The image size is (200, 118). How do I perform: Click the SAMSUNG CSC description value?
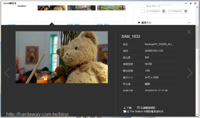coord(154,51)
